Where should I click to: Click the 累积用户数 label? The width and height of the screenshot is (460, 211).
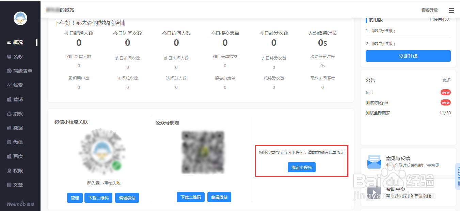(x=79, y=78)
